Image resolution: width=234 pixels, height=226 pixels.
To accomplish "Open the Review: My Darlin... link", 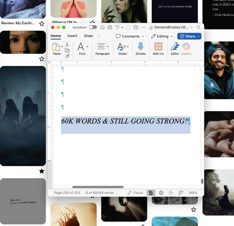I will click(x=18, y=23).
